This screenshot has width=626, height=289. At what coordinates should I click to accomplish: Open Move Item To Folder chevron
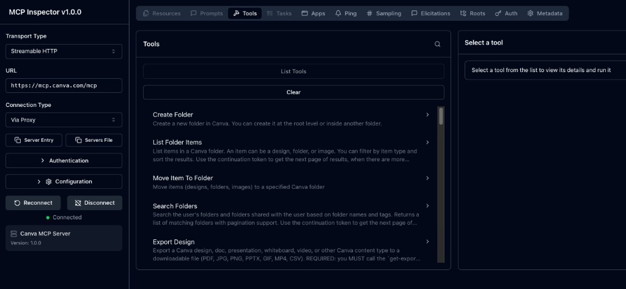pyautogui.click(x=427, y=178)
